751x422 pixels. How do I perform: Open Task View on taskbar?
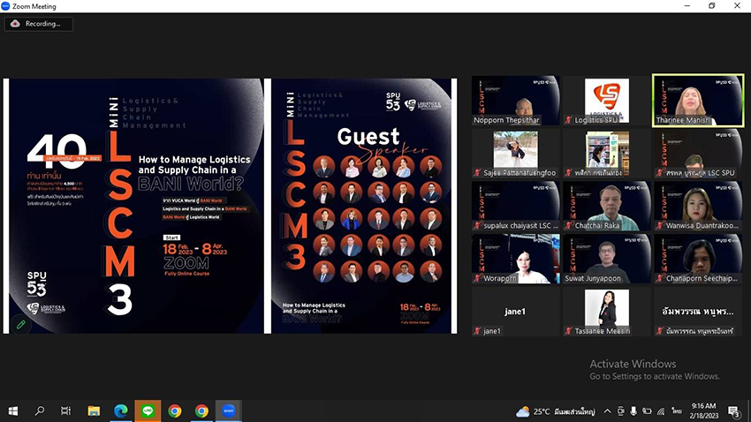pyautogui.click(x=65, y=411)
